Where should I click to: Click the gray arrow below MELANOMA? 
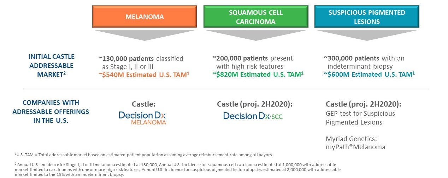coord(145,34)
